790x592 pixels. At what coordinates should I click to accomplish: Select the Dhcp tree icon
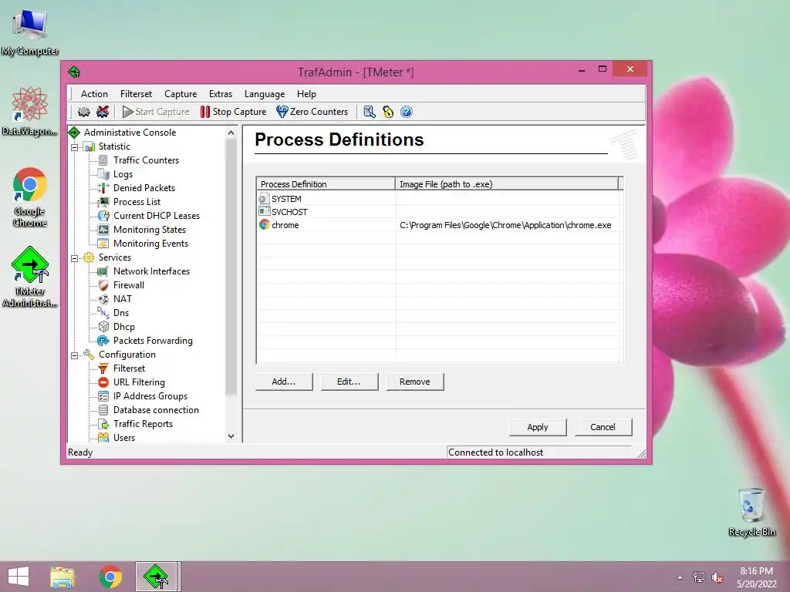103,327
